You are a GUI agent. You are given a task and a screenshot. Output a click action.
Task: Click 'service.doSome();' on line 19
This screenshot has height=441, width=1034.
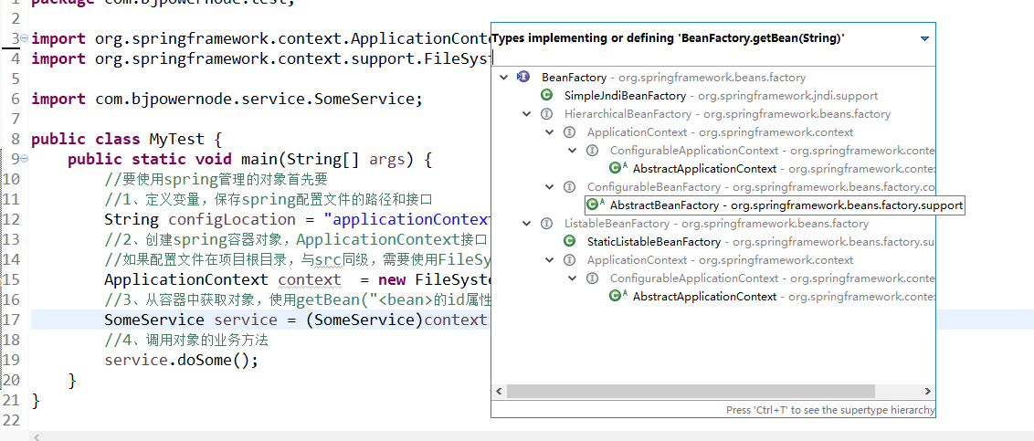(x=182, y=361)
